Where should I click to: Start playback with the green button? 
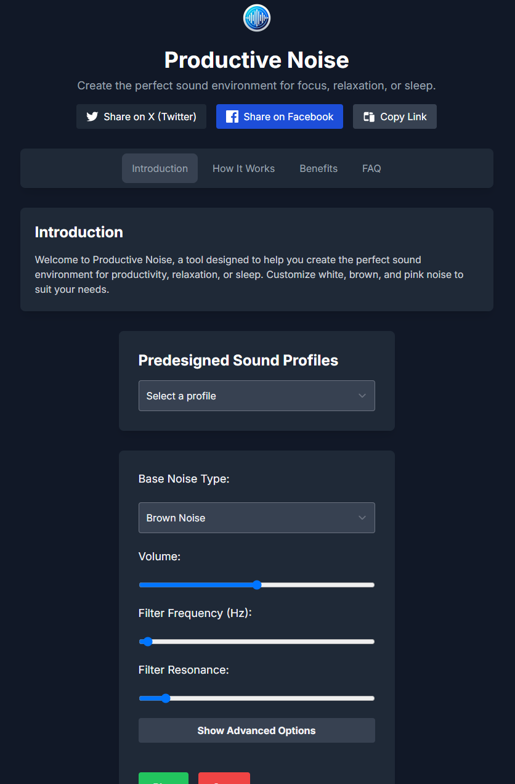click(163, 778)
